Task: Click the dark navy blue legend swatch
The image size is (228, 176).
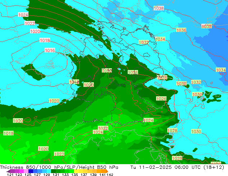Action: (x=31, y=171)
